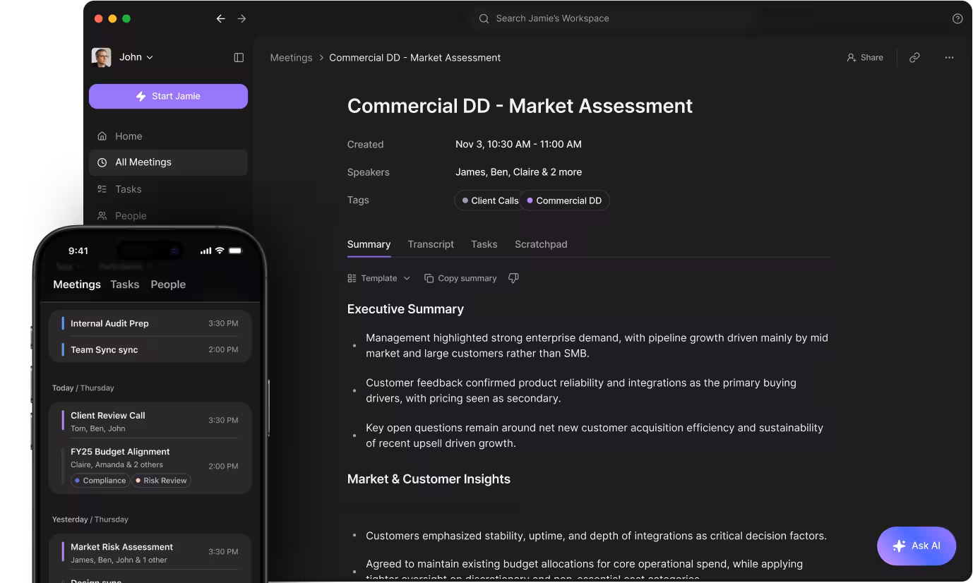This screenshot has height=583, width=973.
Task: Go to Home in sidebar
Action: click(129, 136)
